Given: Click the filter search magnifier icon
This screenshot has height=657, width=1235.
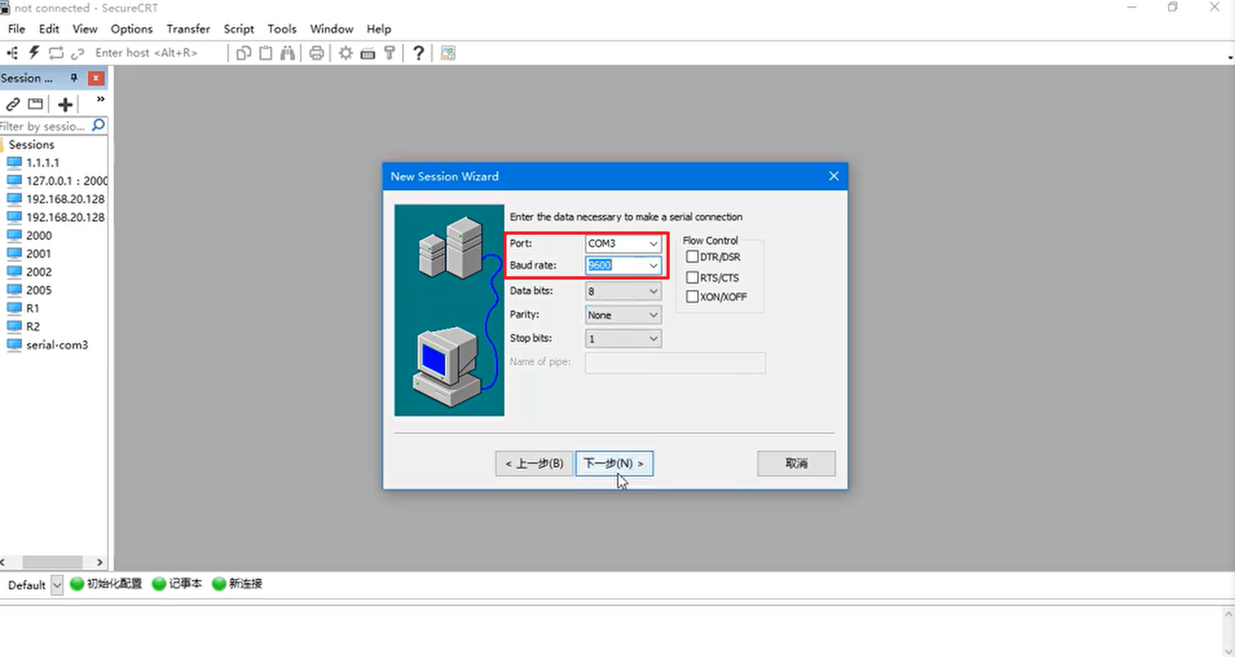Looking at the screenshot, I should click(x=99, y=125).
